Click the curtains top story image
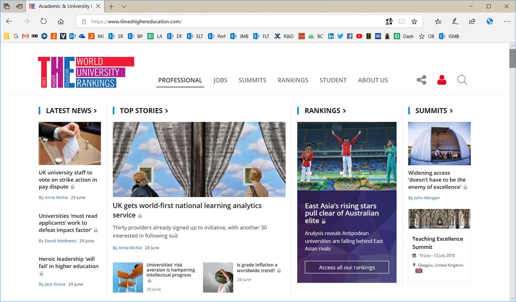516x302 pixels. click(199, 159)
